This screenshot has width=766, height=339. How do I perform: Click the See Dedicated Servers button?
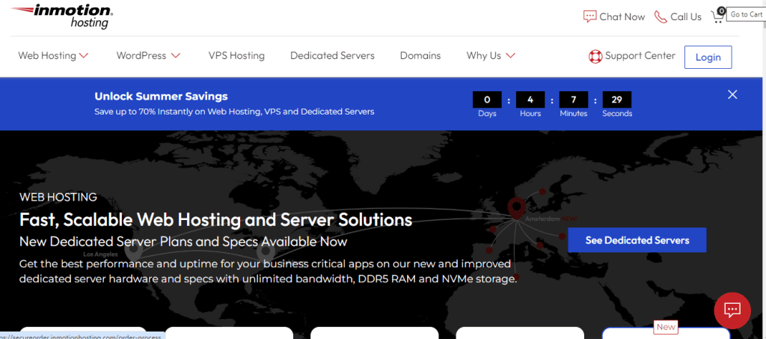pyautogui.click(x=637, y=239)
